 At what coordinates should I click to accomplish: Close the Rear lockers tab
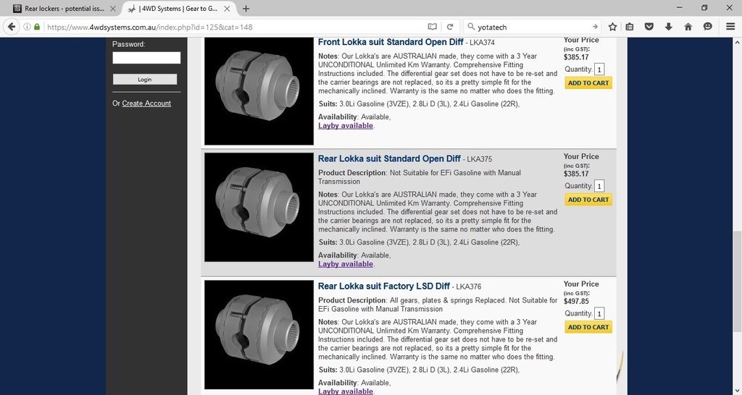pos(112,9)
